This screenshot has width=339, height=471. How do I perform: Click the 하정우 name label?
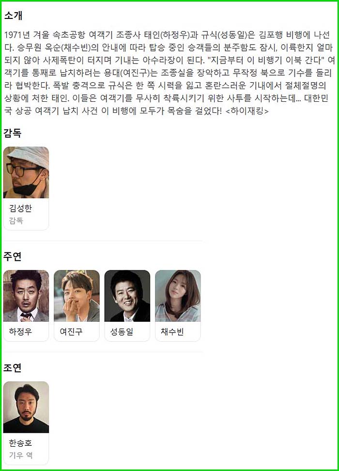[x=20, y=331]
